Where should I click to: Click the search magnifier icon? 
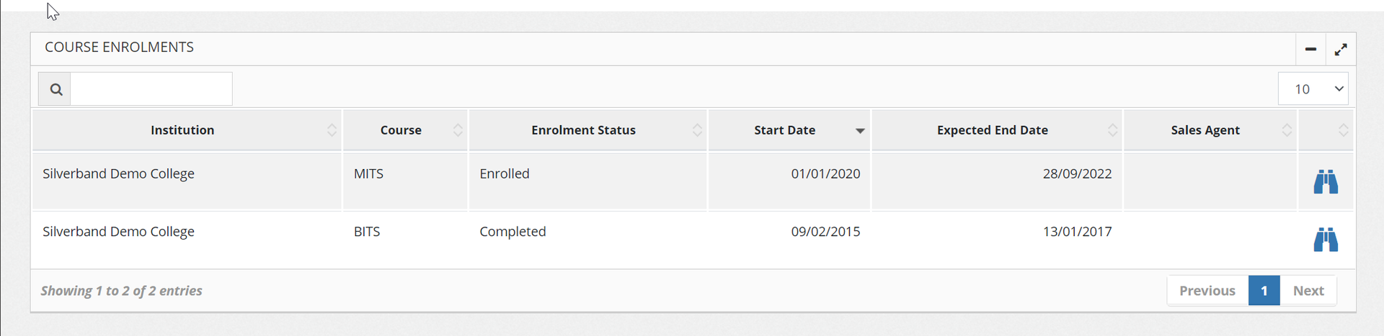click(55, 89)
